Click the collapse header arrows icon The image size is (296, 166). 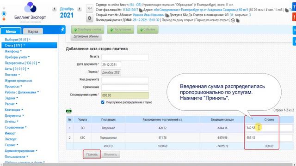click(x=89, y=8)
